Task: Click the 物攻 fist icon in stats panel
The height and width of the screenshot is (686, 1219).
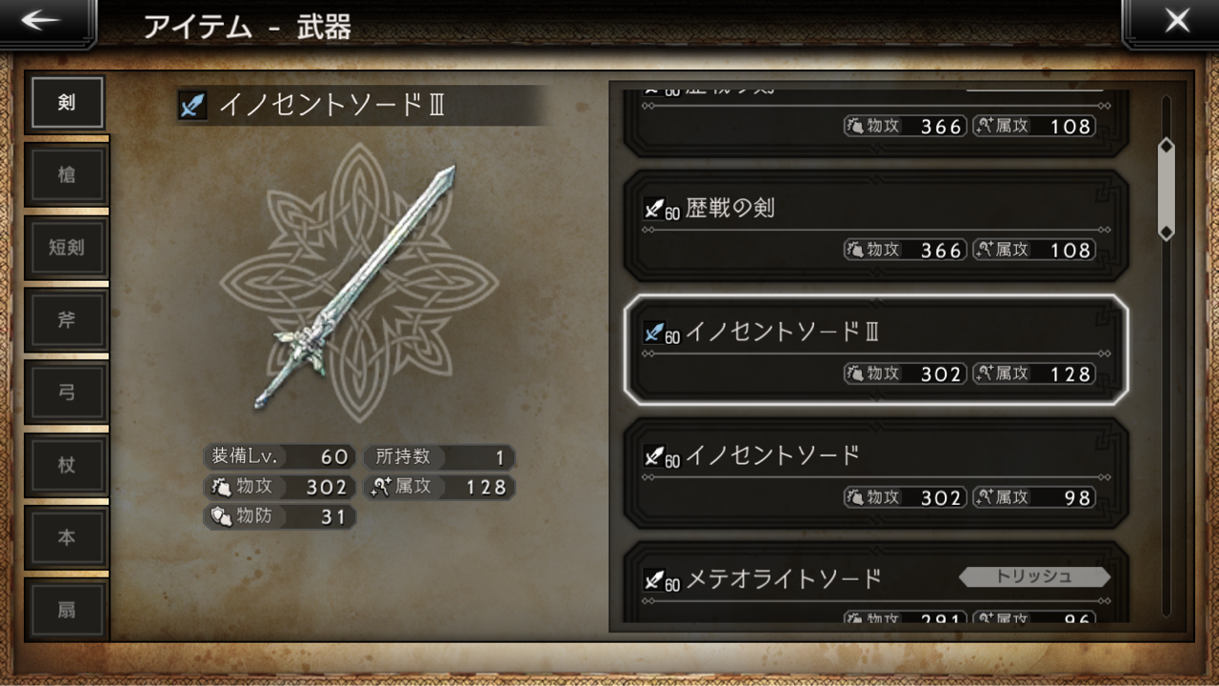Action: click(x=221, y=487)
